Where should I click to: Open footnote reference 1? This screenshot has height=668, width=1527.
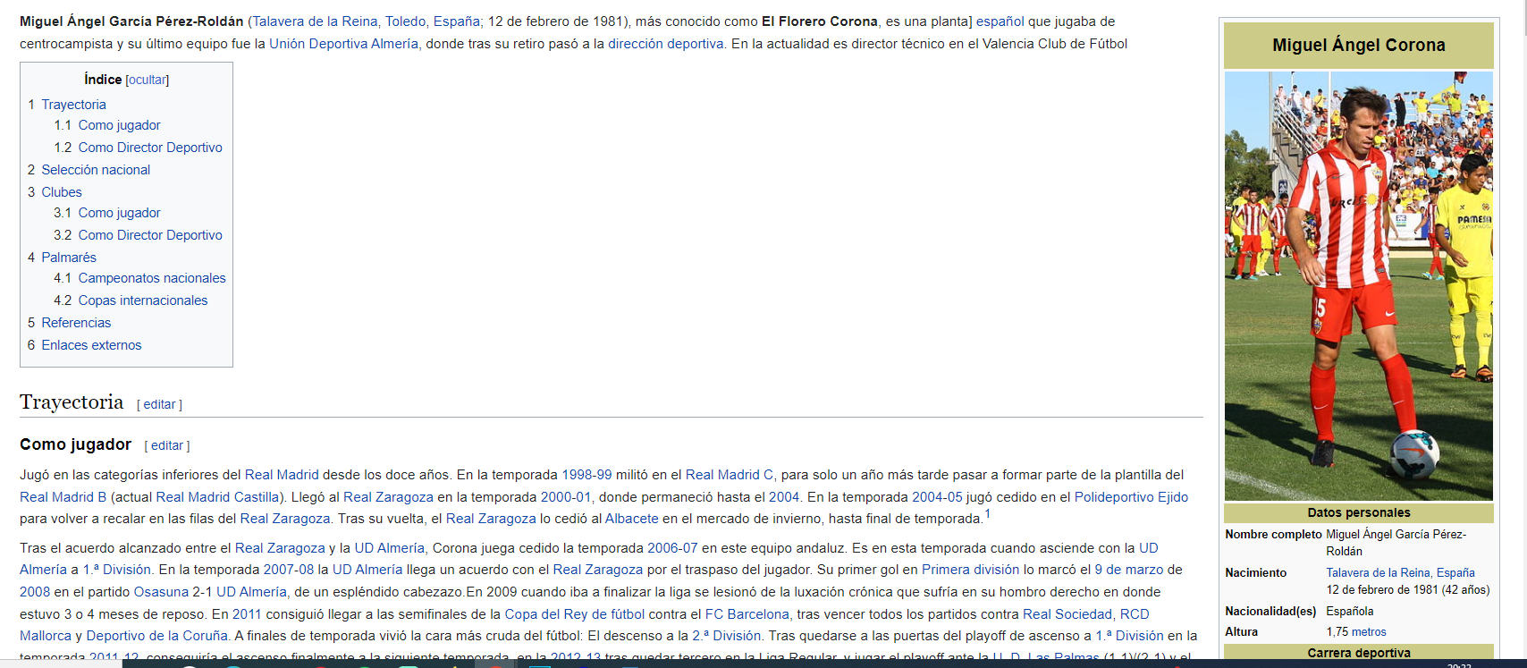[987, 514]
